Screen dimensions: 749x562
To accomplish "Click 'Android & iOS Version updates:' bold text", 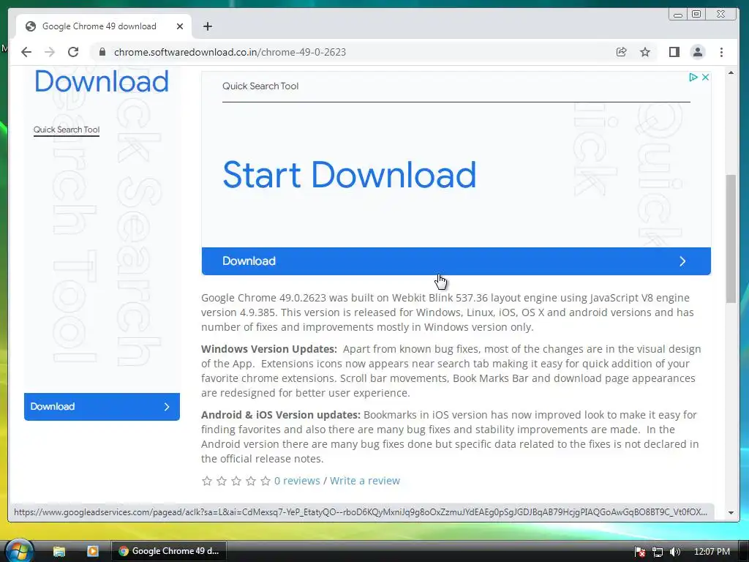I will point(281,415).
